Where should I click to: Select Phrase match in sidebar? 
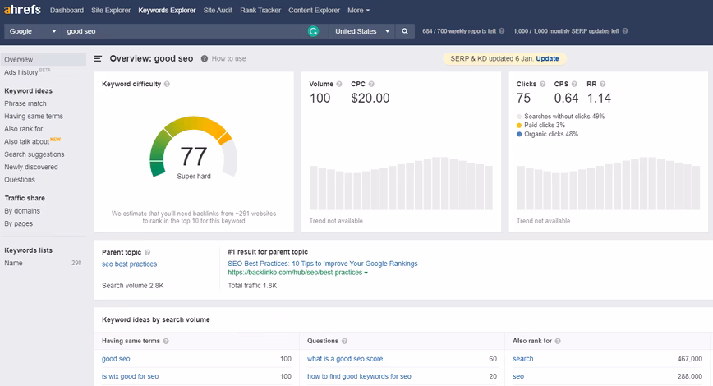pos(25,103)
